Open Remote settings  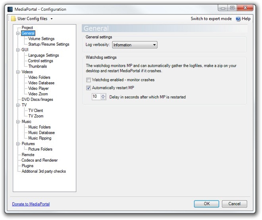click(28, 154)
